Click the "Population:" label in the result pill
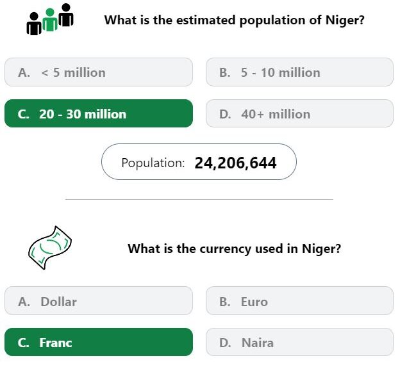 [153, 163]
